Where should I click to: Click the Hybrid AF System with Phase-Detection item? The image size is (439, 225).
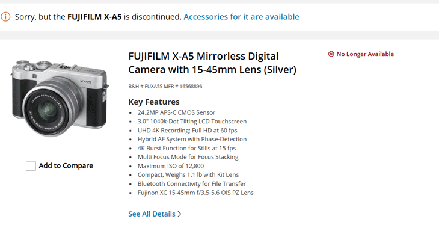tap(192, 139)
